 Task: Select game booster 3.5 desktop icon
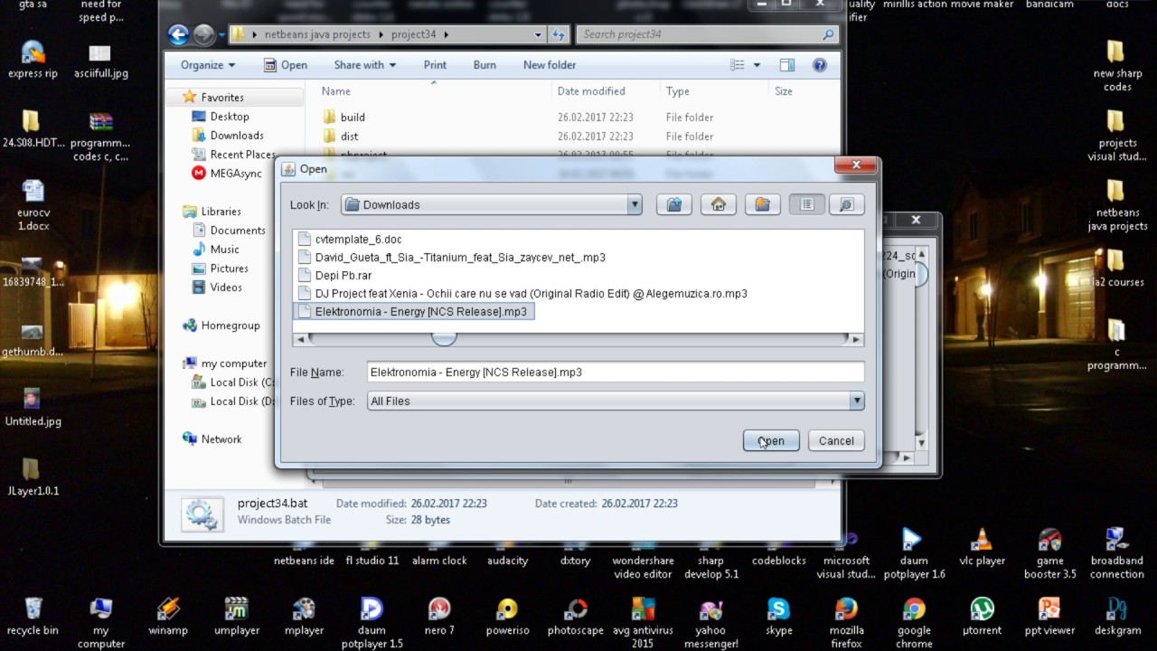1049,553
